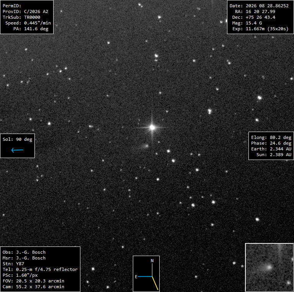Image resolution: width=294 pixels, height=292 pixels.
Task: Select the text "Elong: 80.2 deg"
Action: pos(271,137)
